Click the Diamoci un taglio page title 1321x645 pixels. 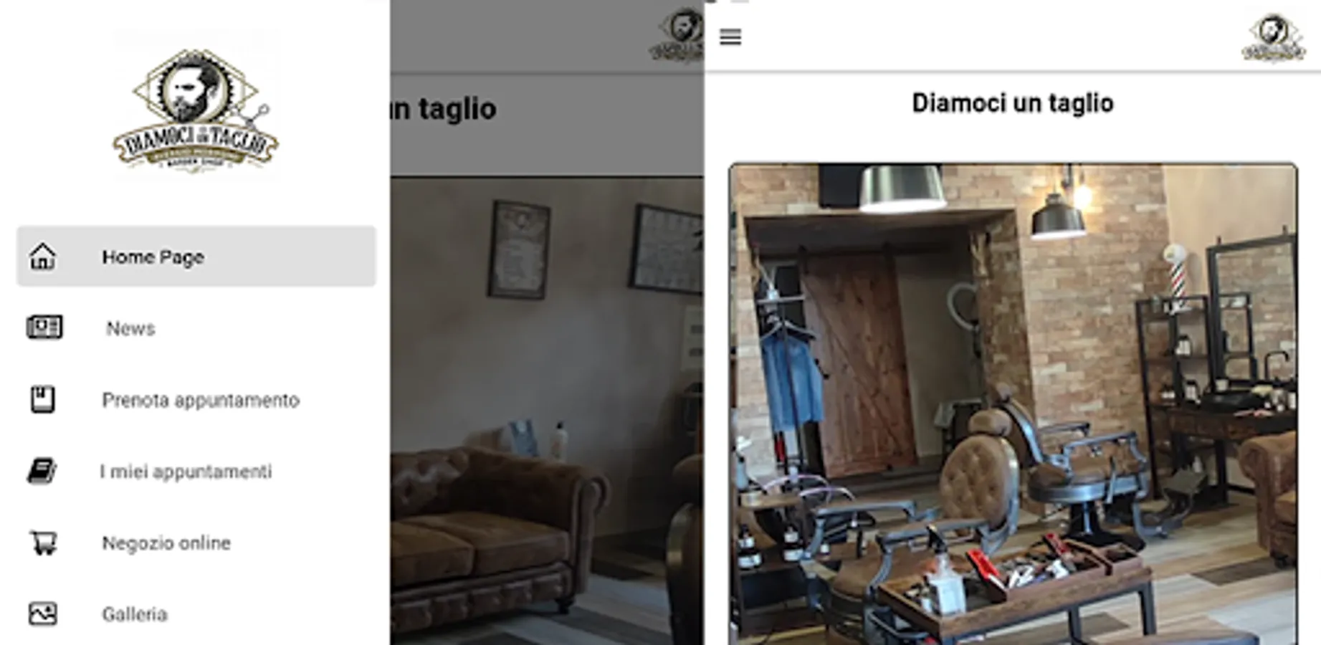pos(1013,103)
